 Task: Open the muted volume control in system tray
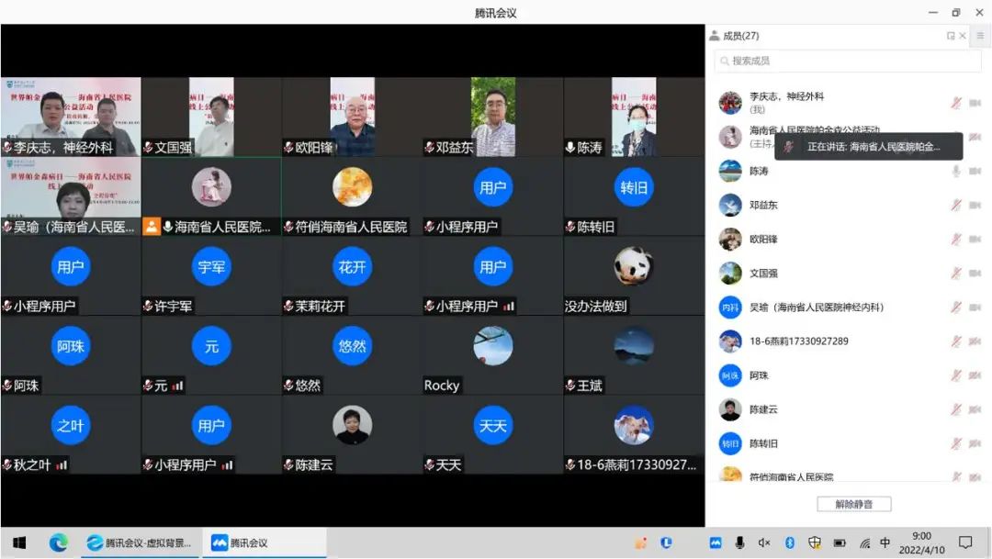tap(763, 542)
